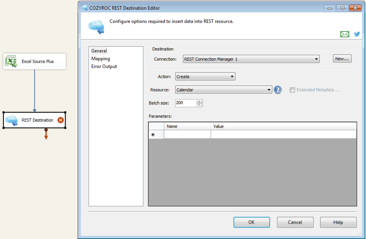Maximize the REST Destination Editor window
The width and height of the screenshot is (366, 239).
tap(342, 8)
